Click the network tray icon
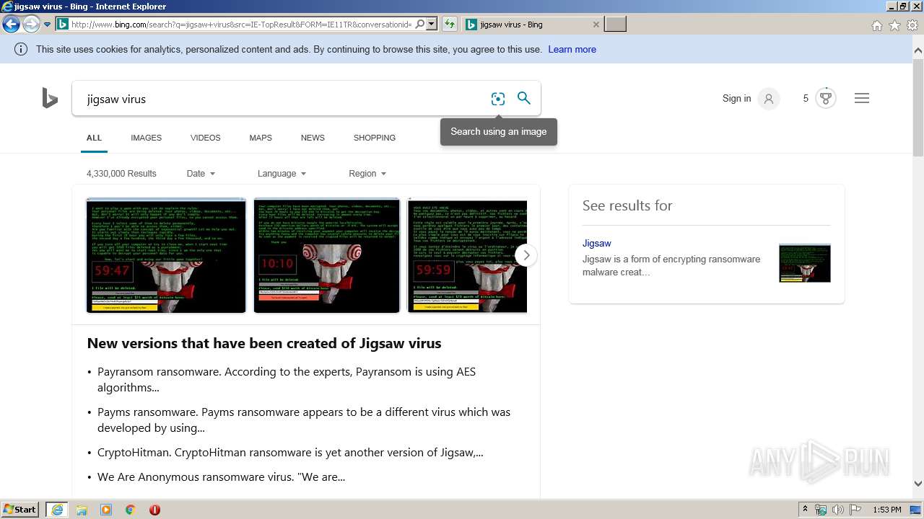This screenshot has height=519, width=924. coord(821,510)
